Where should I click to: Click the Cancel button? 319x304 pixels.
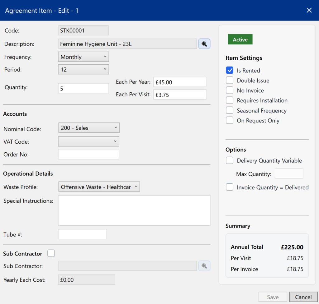pyautogui.click(x=303, y=297)
